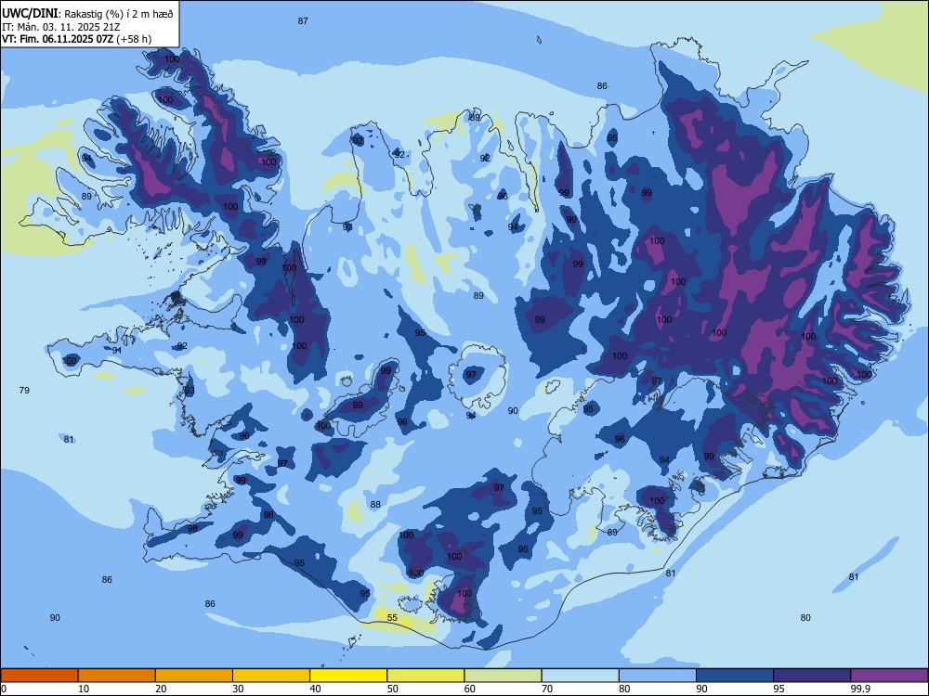Select the '30' tick label in the legend
The width and height of the screenshot is (929, 696).
[238, 689]
